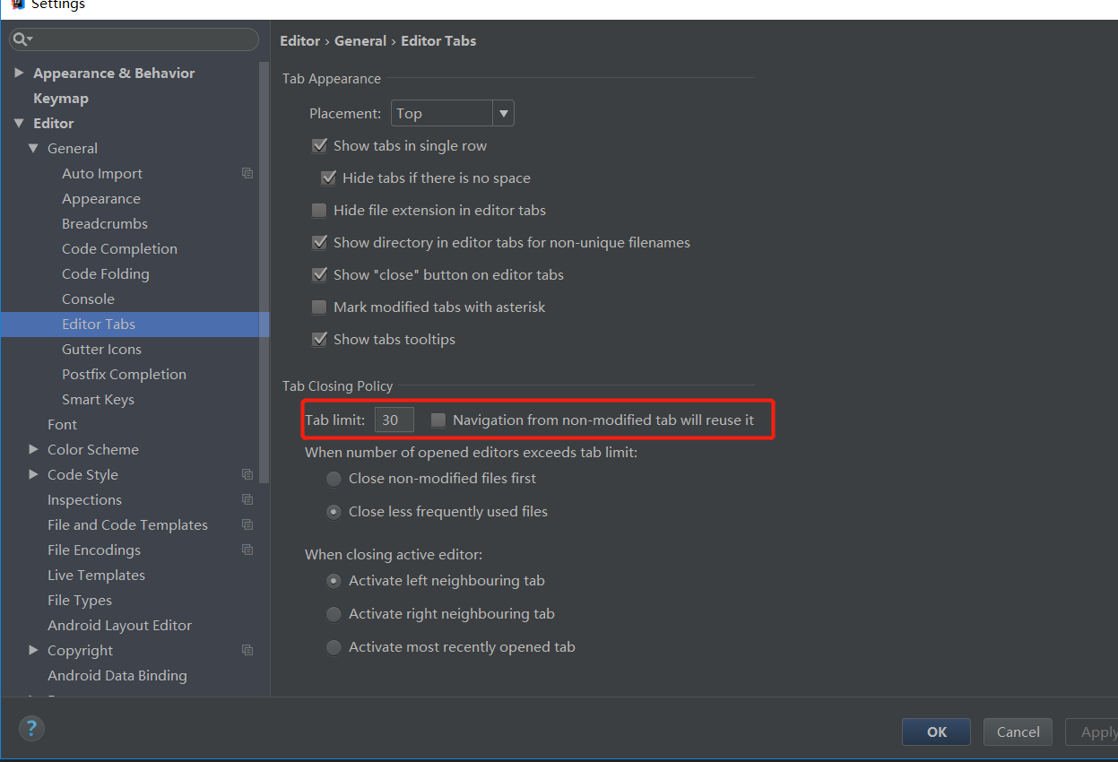1118x762 pixels.
Task: Choose Activate right neighbouring tab
Action: click(x=334, y=614)
